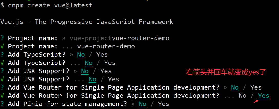
Task: Click pending "Add Vue Router for Single Page Application development?" text
Action: click(x=114, y=87)
